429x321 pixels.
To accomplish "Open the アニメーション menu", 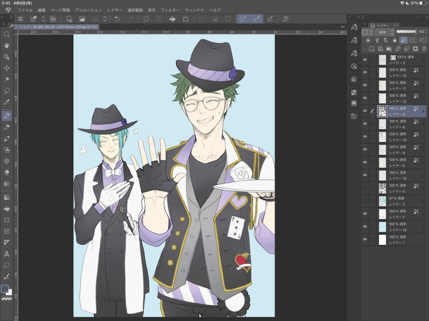I will [x=88, y=10].
